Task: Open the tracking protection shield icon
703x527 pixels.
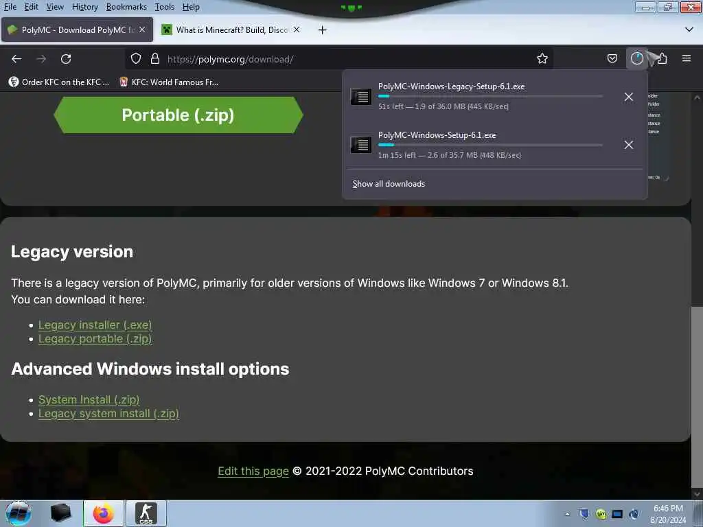Action: point(136,59)
